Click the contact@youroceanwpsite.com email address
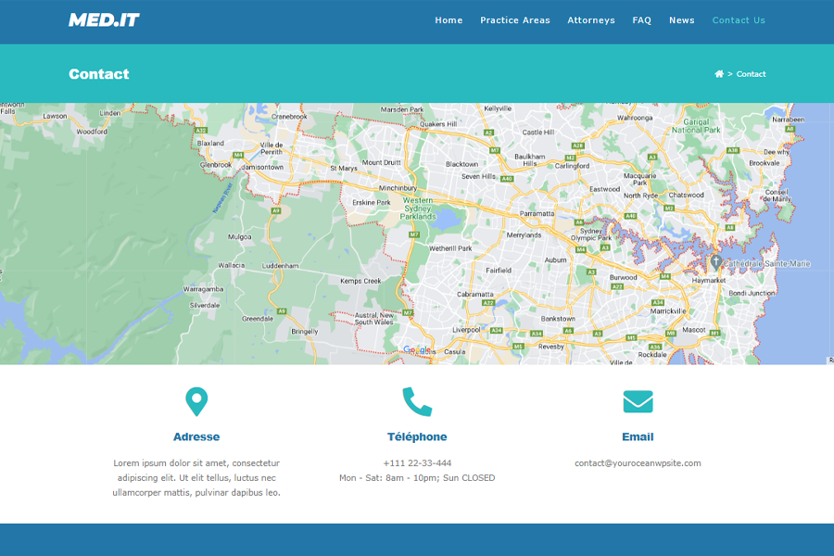Viewport: 834px width, 556px height. [638, 463]
